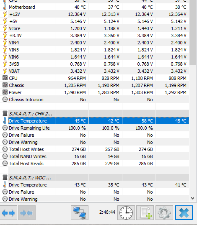Select the Power fan RPM row
Image resolution: width=197 pixels, height=225 pixels.
point(94,92)
